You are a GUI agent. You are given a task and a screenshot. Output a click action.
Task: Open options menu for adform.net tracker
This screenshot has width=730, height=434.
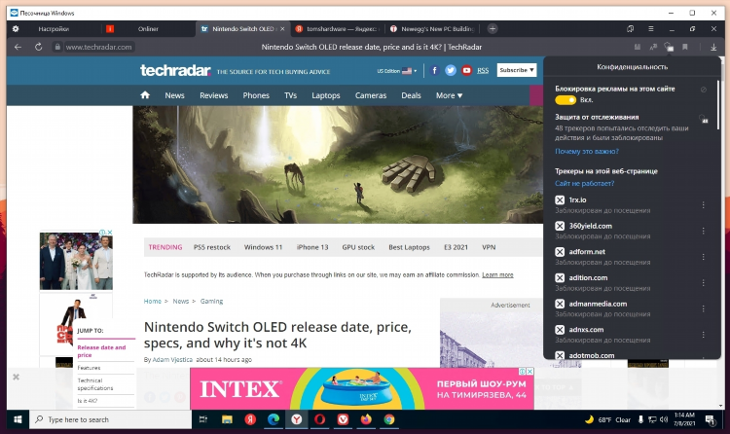pos(703,257)
